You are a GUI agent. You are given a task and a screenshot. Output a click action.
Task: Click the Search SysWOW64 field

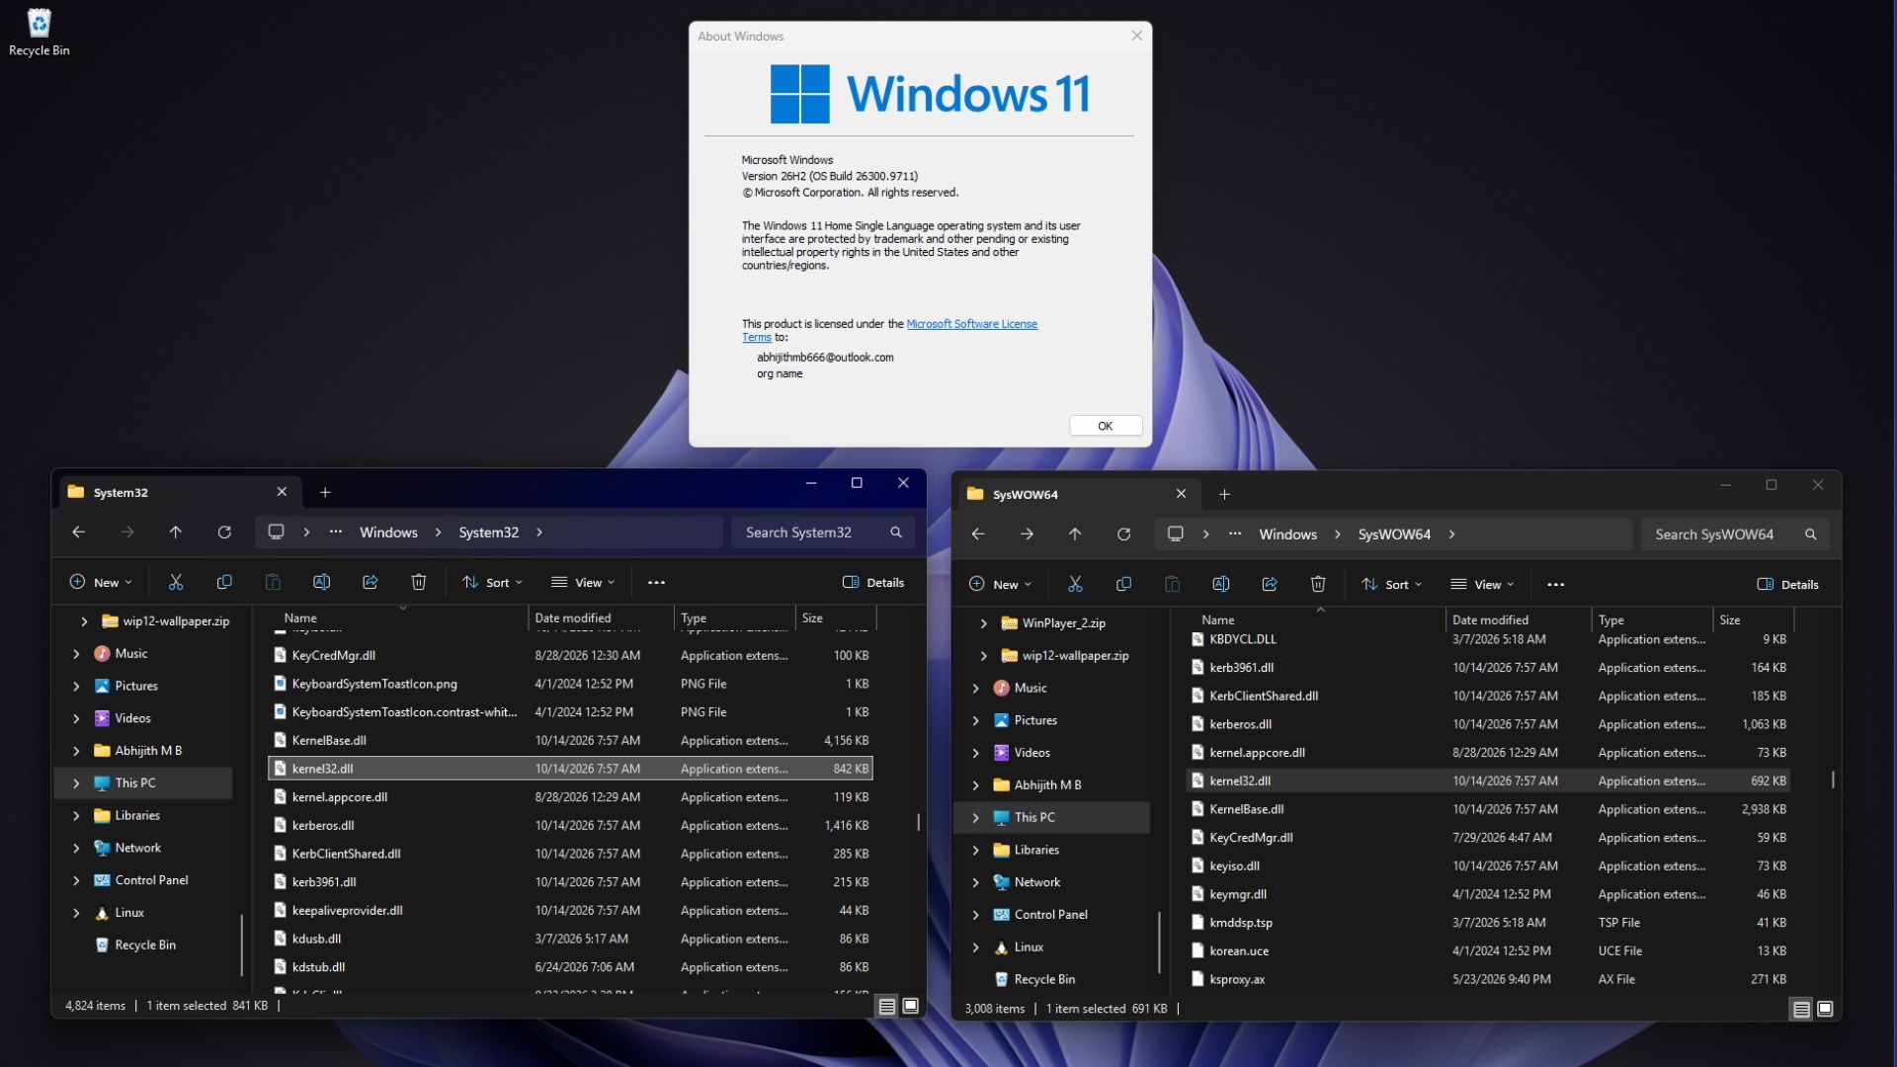pos(1735,534)
